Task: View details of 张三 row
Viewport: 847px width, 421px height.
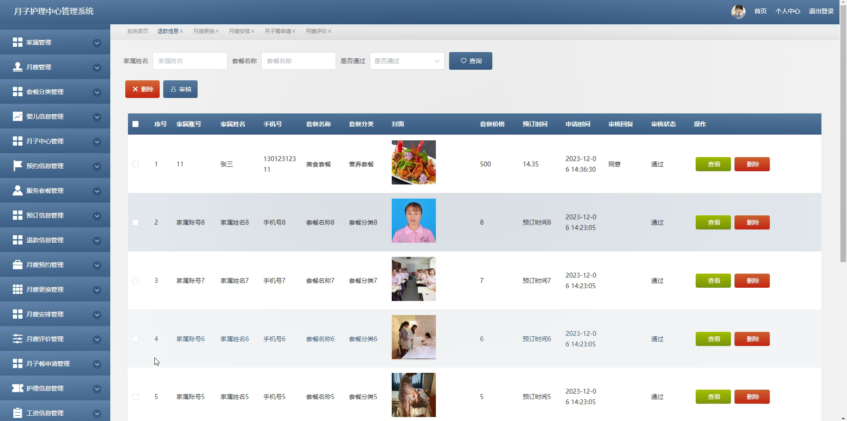Action: [713, 164]
